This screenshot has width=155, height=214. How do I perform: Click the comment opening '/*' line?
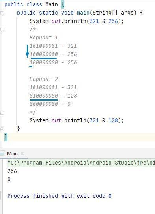[33, 30]
